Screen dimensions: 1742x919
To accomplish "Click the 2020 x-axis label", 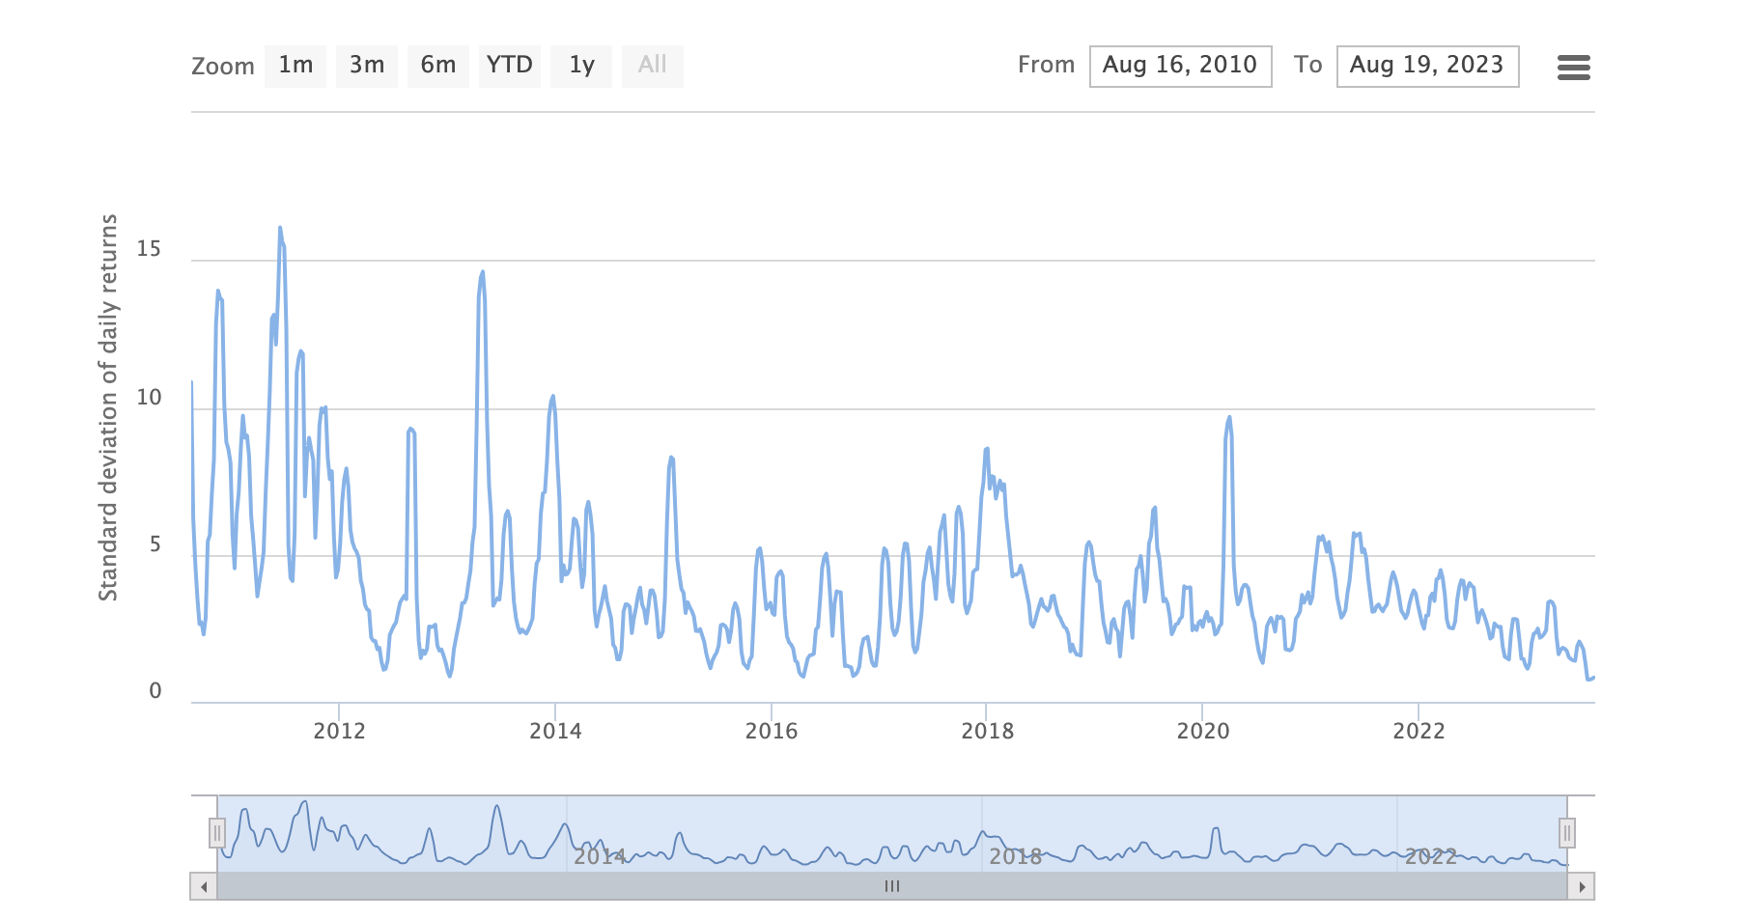I will [1203, 731].
